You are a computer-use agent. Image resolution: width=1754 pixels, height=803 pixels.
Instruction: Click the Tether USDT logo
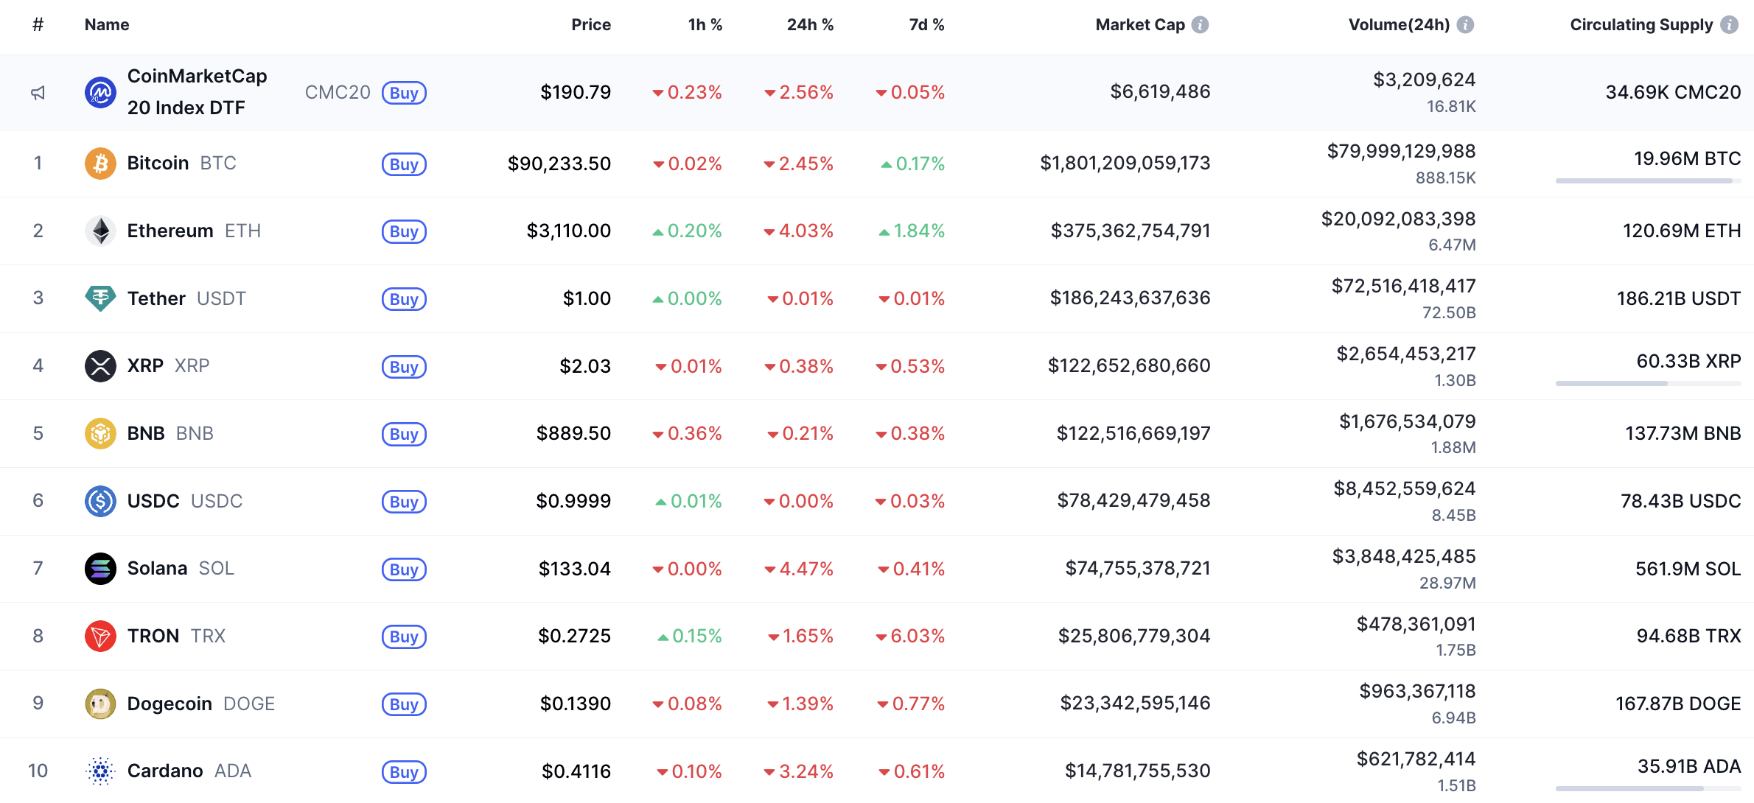click(100, 298)
